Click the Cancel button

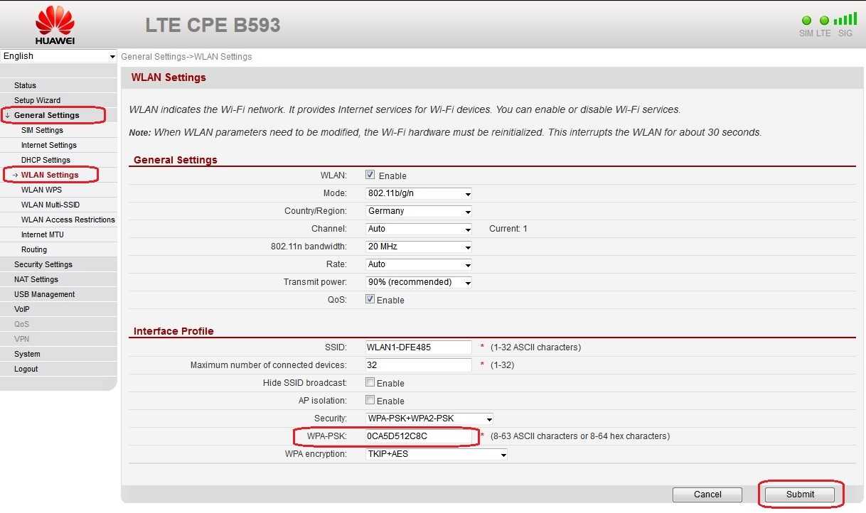[x=707, y=495]
